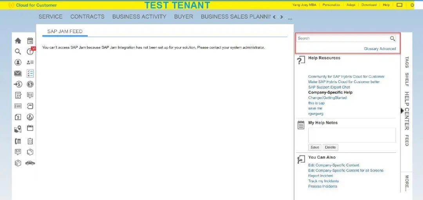Screen dimensions: 423x200
Task: Open Community for SAP Hybris Cloud link
Action: [346, 76]
